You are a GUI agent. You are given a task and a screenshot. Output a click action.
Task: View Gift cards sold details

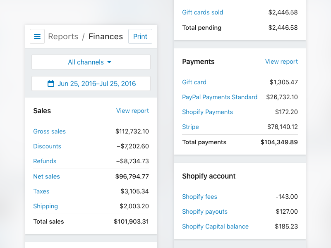pos(202,12)
